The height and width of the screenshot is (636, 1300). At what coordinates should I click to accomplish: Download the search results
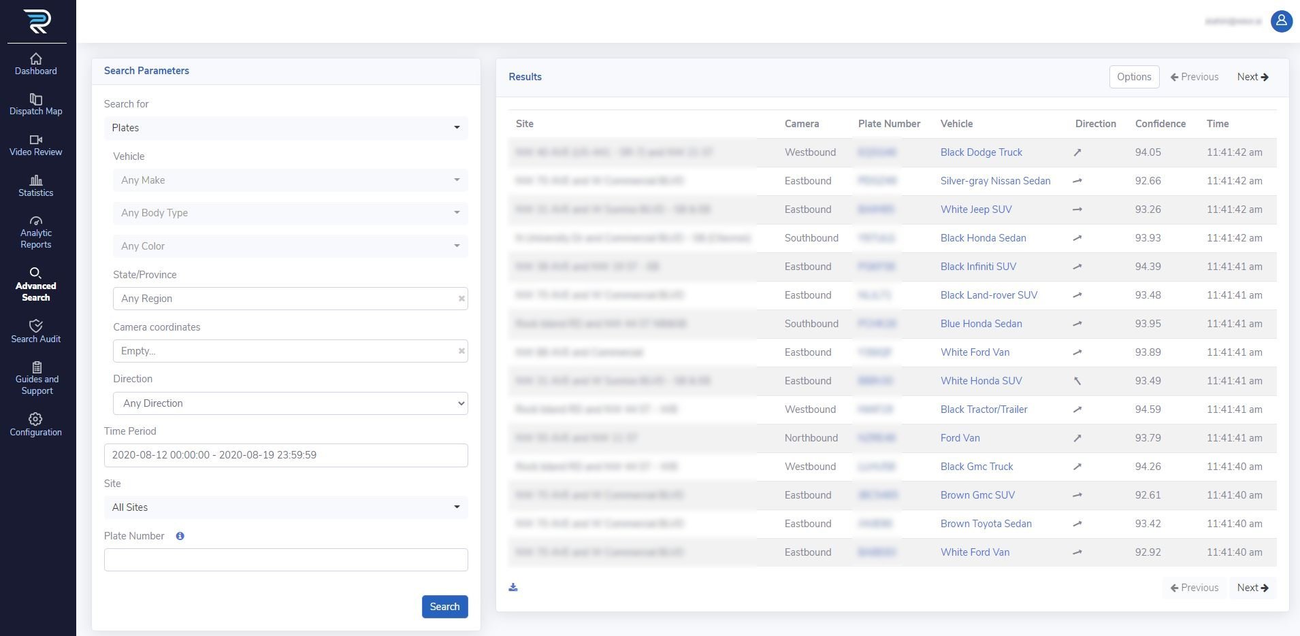[x=513, y=586]
